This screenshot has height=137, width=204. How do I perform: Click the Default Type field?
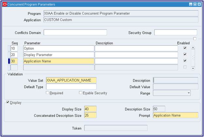point(71,87)
